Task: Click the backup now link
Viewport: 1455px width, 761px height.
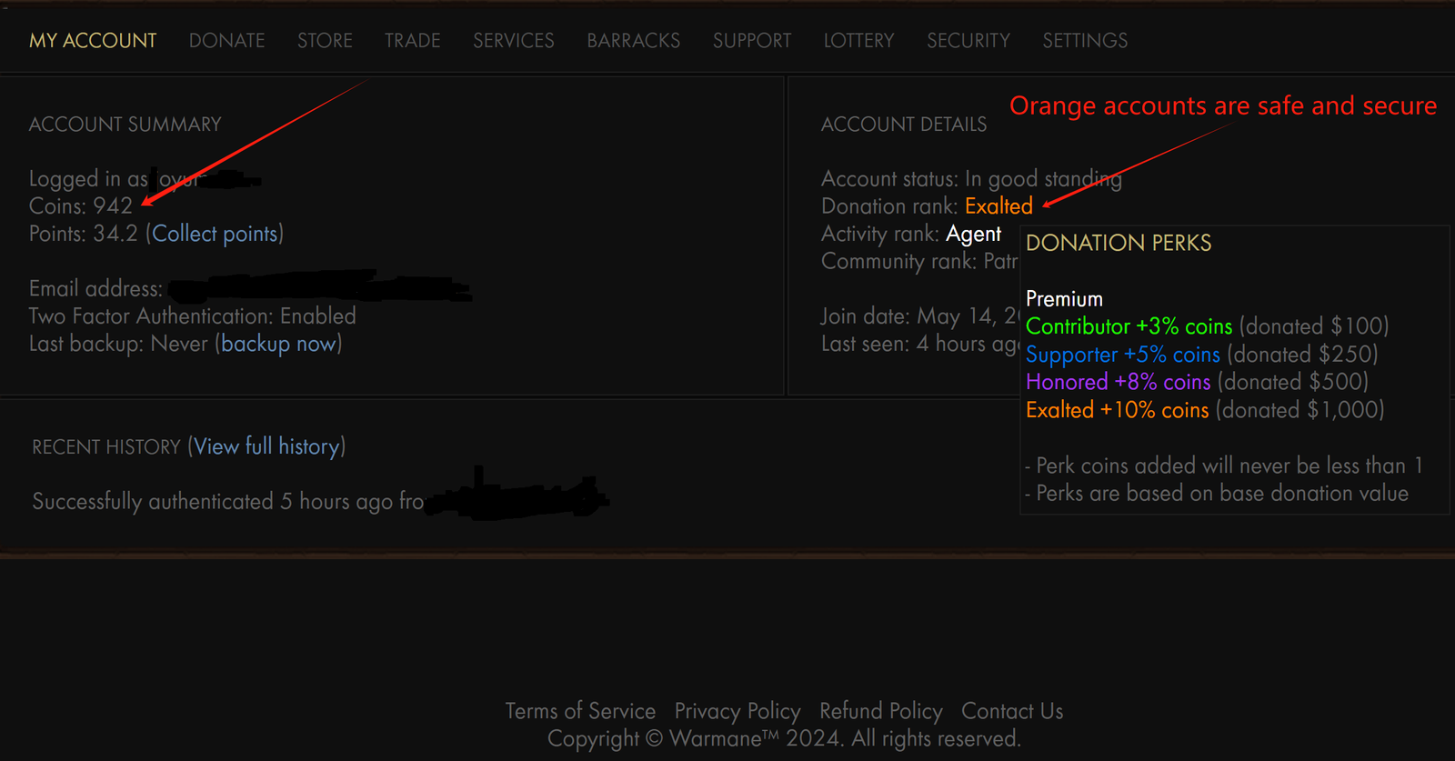Action: tap(278, 344)
